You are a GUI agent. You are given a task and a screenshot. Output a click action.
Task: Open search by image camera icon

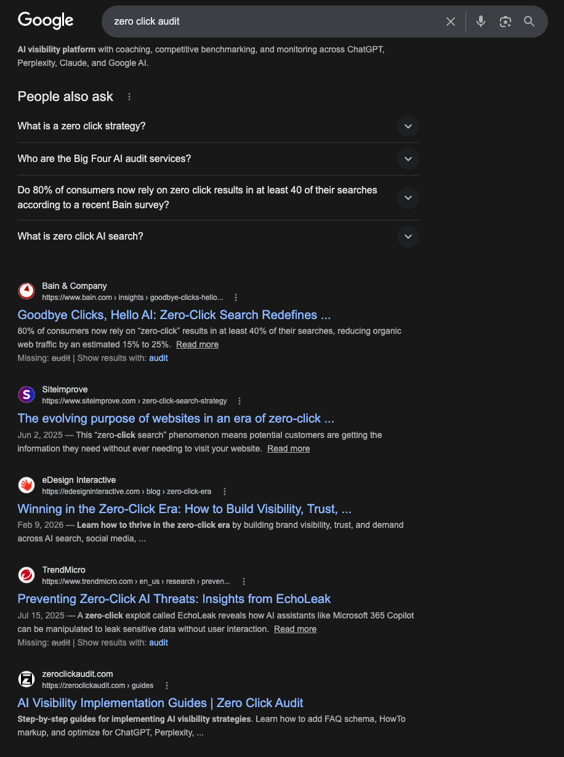click(506, 22)
